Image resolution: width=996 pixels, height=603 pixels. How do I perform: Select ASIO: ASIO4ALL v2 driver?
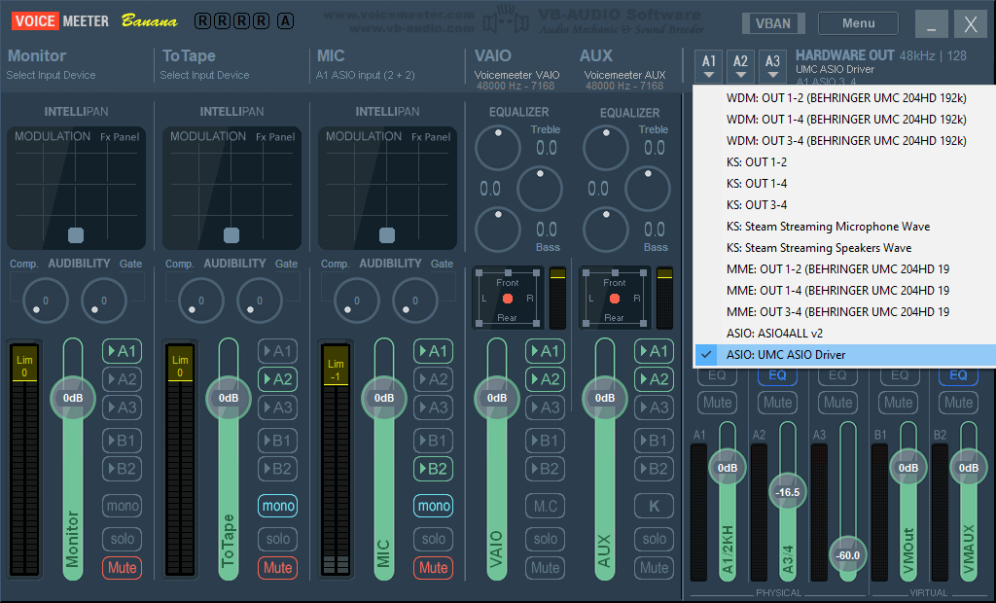click(845, 333)
